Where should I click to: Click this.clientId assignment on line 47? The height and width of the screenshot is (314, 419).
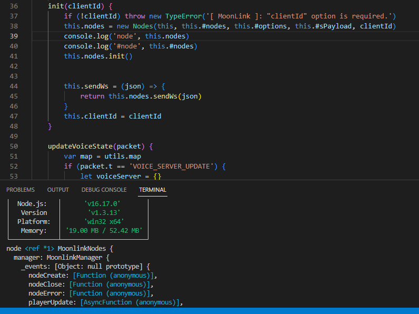point(91,116)
